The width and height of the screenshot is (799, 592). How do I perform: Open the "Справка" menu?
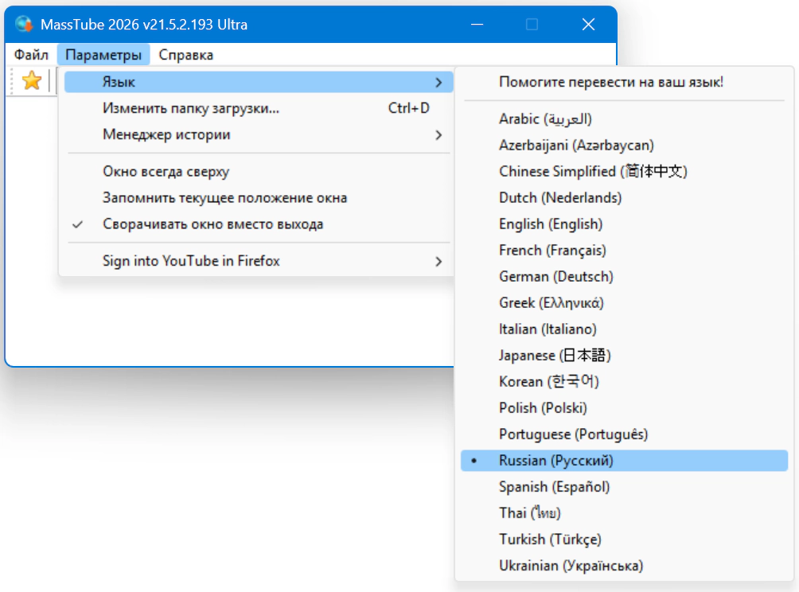[x=185, y=55]
